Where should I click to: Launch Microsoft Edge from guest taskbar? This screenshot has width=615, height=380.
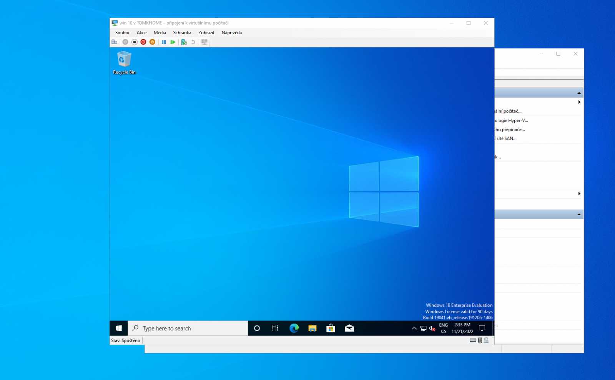tap(294, 328)
